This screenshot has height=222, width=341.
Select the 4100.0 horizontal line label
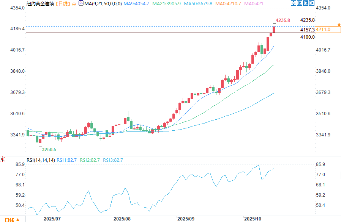pos(308,37)
